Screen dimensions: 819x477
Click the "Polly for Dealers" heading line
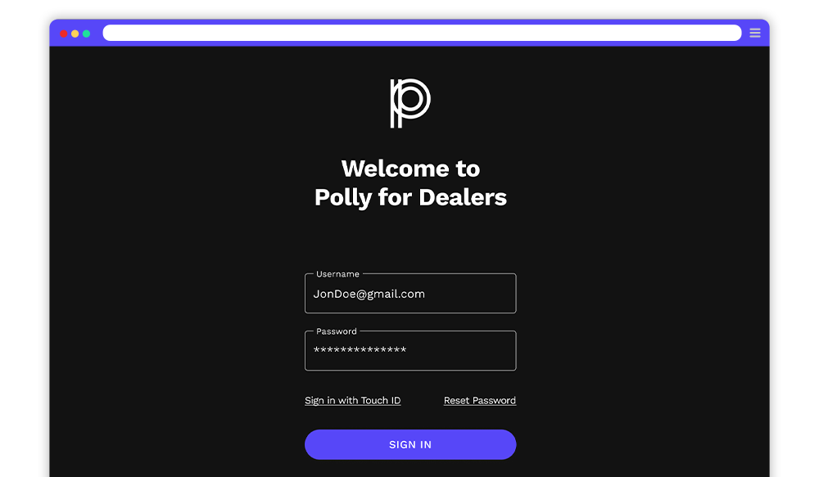coord(410,197)
